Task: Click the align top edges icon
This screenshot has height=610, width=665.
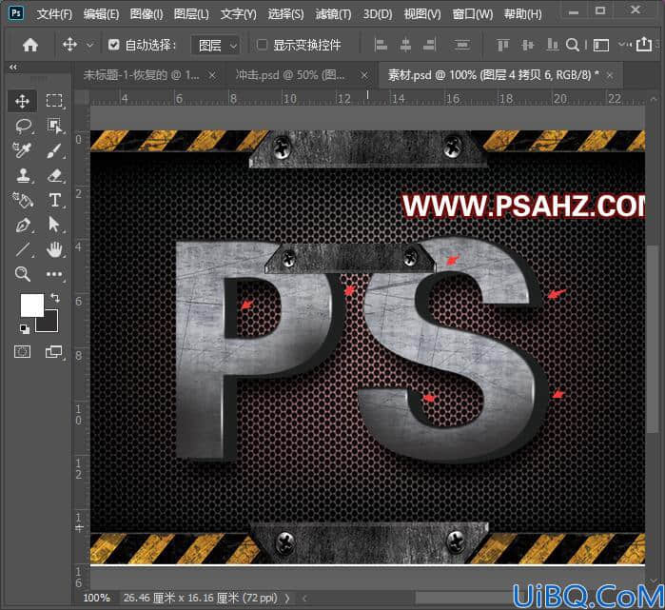Action: coord(503,45)
